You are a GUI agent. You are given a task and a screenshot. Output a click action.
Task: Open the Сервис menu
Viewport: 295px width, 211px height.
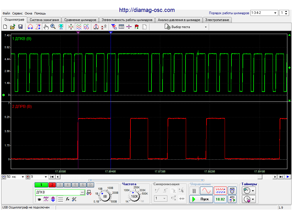17,13
